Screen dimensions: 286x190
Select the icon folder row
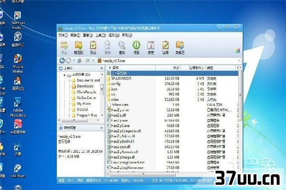click(x=173, y=89)
